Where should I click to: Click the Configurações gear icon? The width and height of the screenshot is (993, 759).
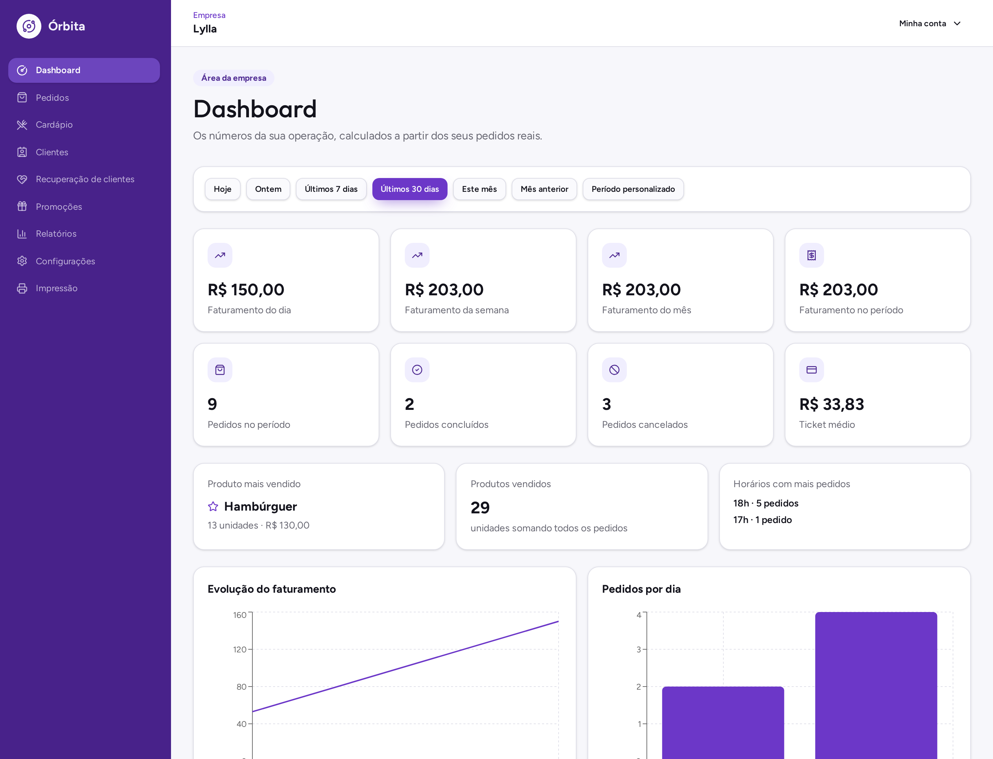coord(22,261)
